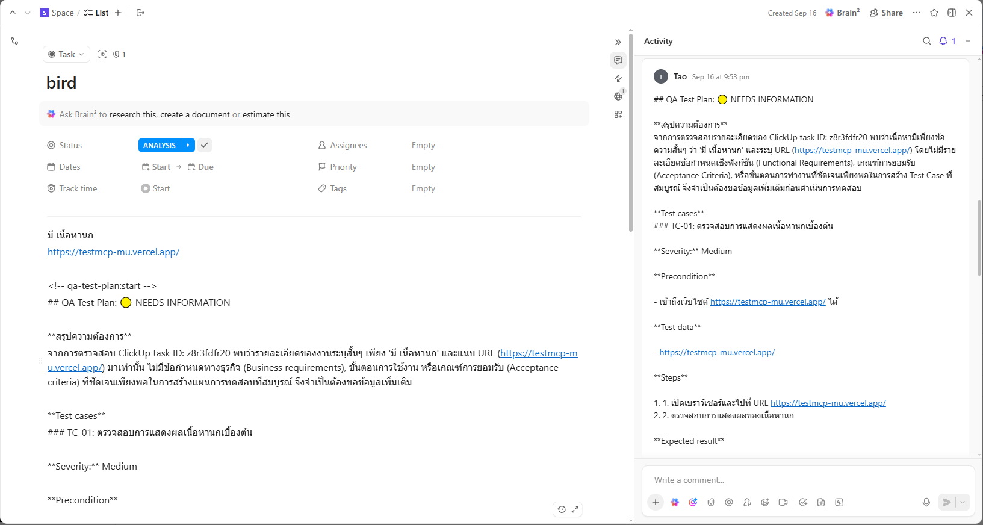This screenshot has width=983, height=525.
Task: Start the time tracker
Action: [155, 188]
